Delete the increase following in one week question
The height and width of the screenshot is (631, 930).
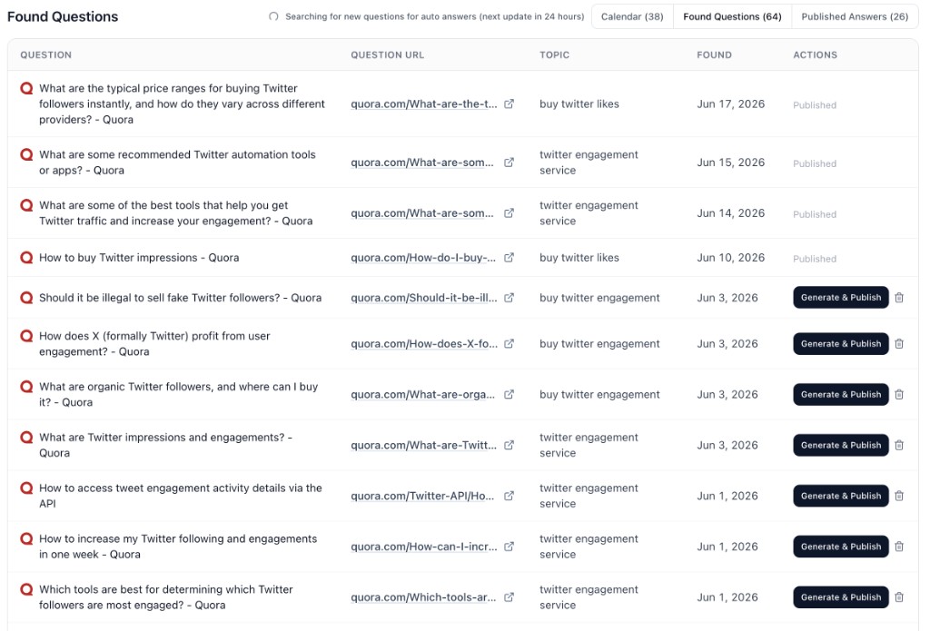[x=899, y=547]
